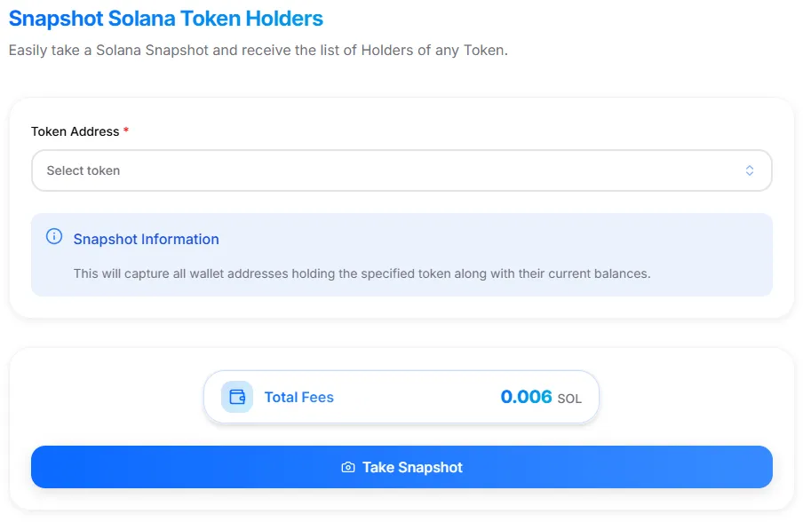Click the fee summary pill showing Total Fees

point(401,397)
